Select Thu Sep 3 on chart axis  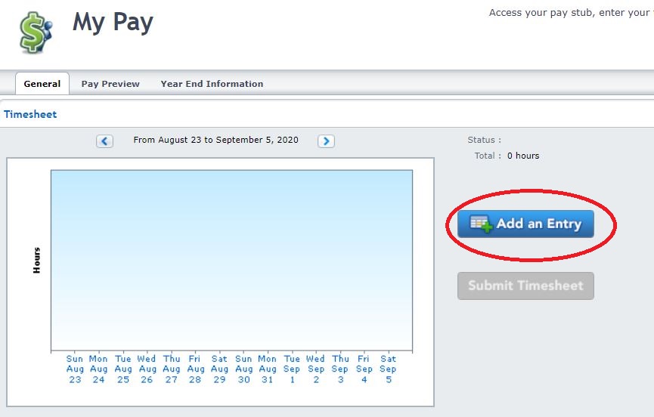[x=340, y=369]
